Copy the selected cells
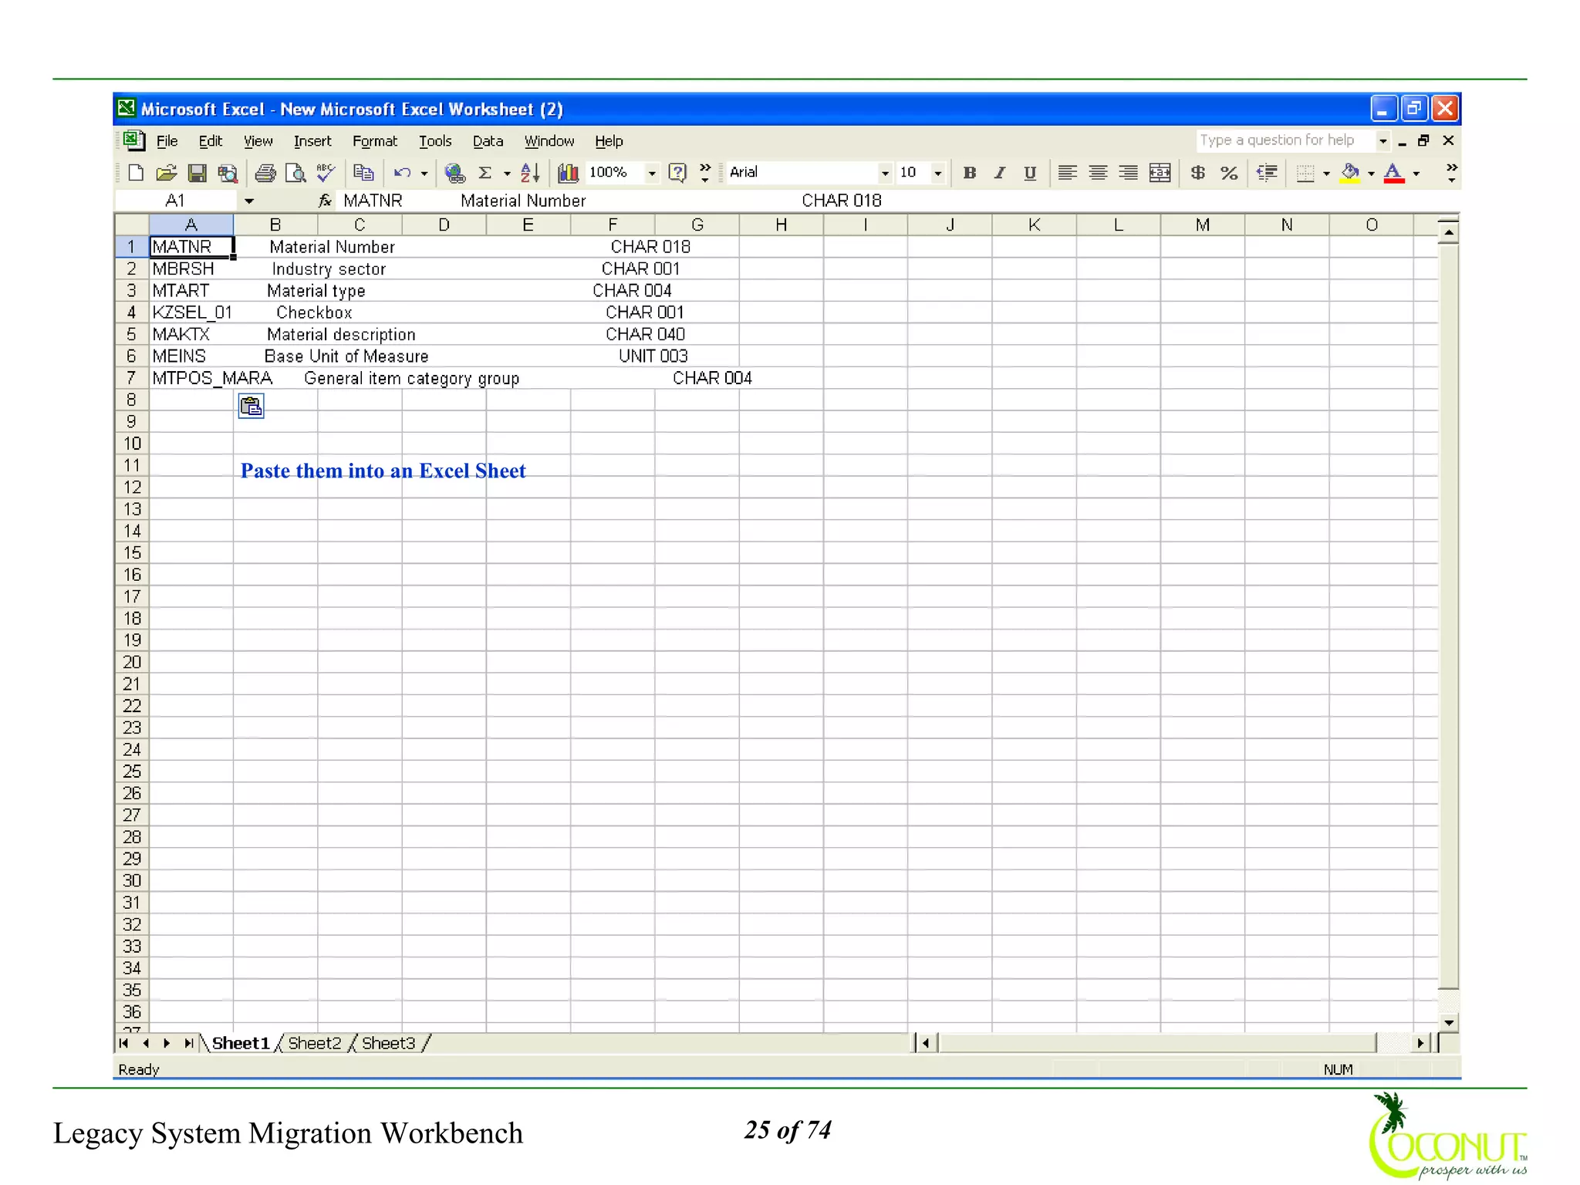This screenshot has height=1185, width=1580. point(363,173)
